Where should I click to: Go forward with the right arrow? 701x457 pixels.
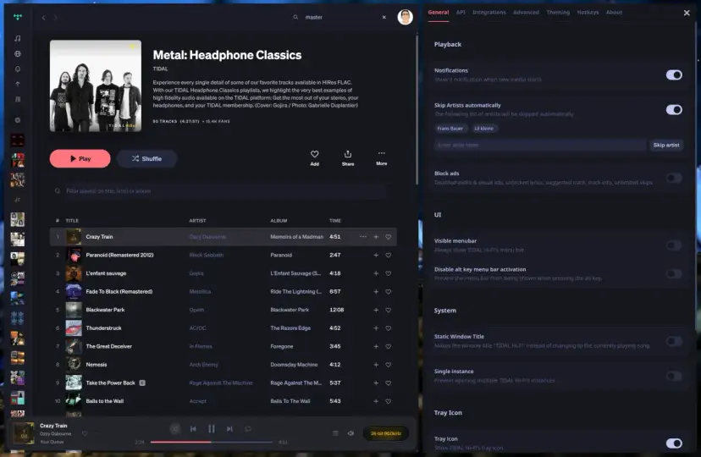pyautogui.click(x=55, y=18)
